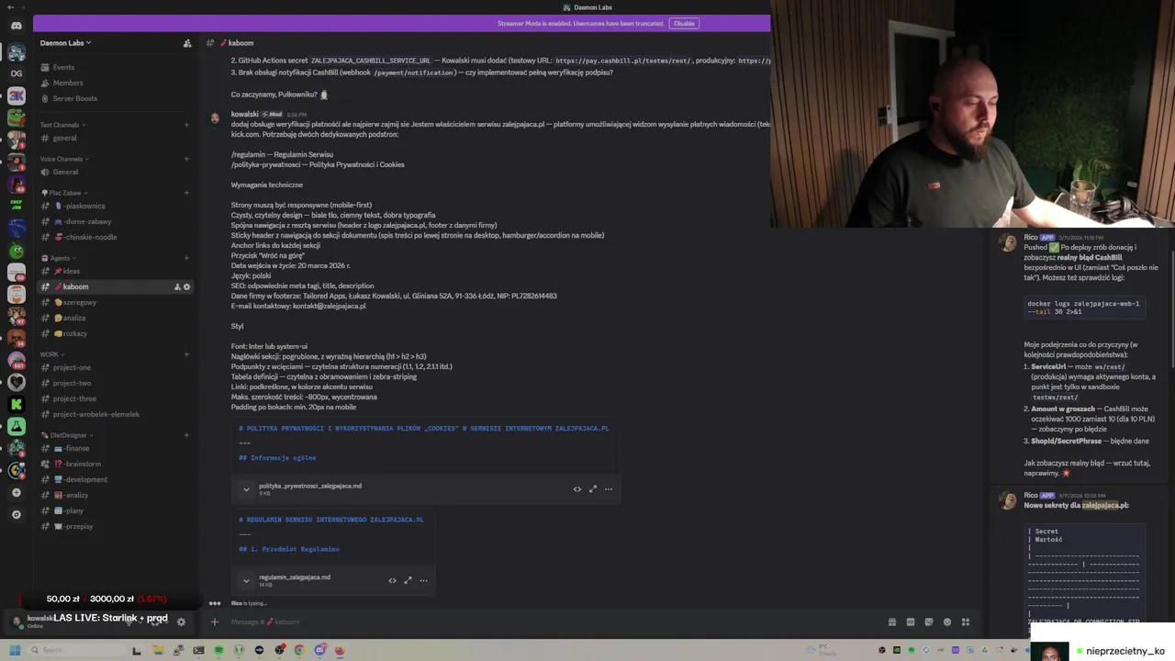Screen dimensions: 1175x661
Task: Select the chinskie-noodle channel
Action: click(114, 237)
